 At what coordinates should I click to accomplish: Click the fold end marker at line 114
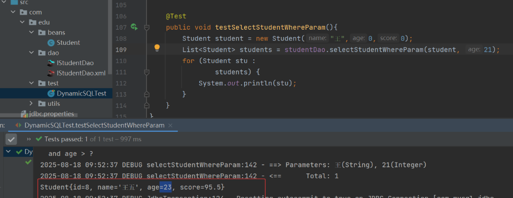pos(146,105)
